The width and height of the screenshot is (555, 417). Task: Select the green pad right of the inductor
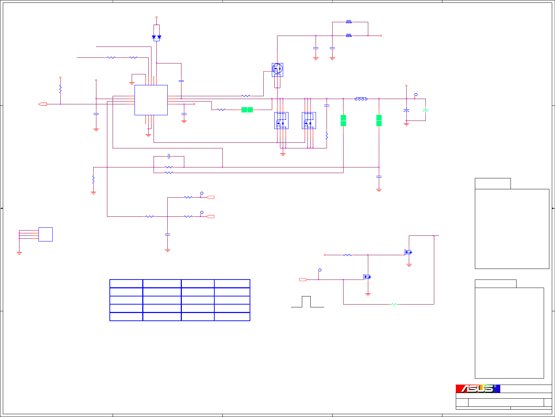point(379,121)
